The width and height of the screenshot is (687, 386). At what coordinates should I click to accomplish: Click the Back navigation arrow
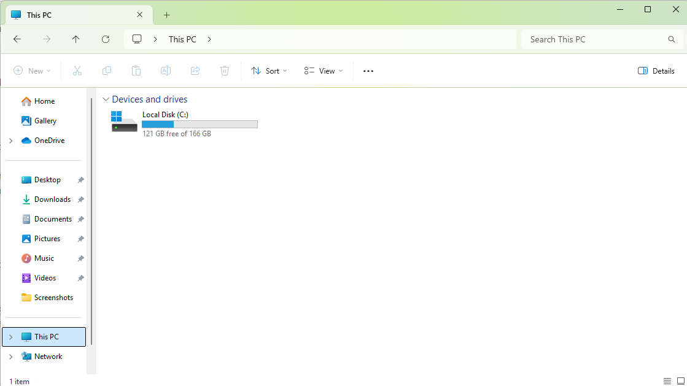tap(17, 39)
